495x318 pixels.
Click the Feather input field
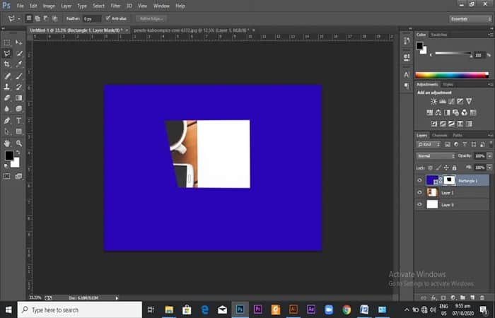point(92,19)
